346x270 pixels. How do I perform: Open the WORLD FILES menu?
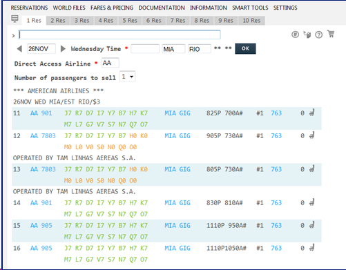(69, 8)
